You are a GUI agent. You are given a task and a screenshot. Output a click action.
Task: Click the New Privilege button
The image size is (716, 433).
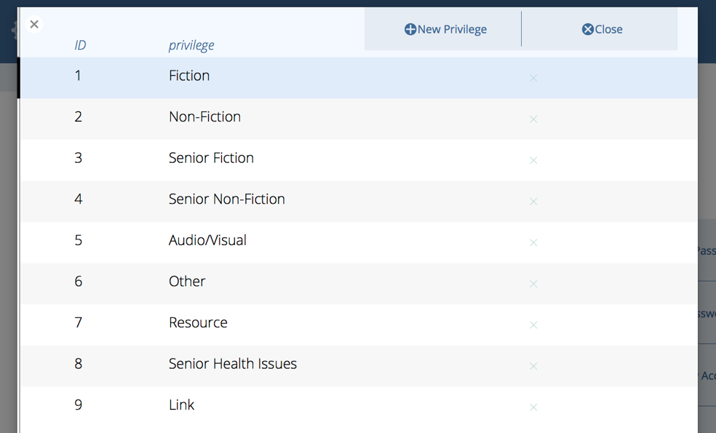coord(445,29)
